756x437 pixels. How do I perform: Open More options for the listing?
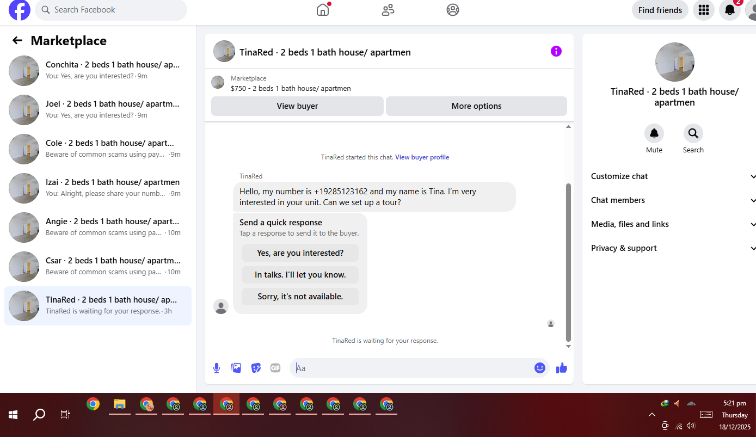point(476,106)
